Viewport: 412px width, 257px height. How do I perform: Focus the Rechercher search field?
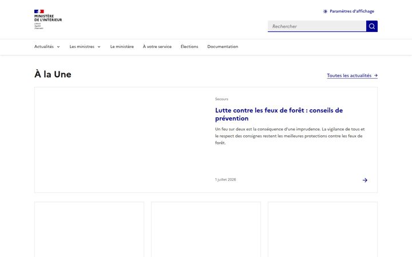point(317,26)
